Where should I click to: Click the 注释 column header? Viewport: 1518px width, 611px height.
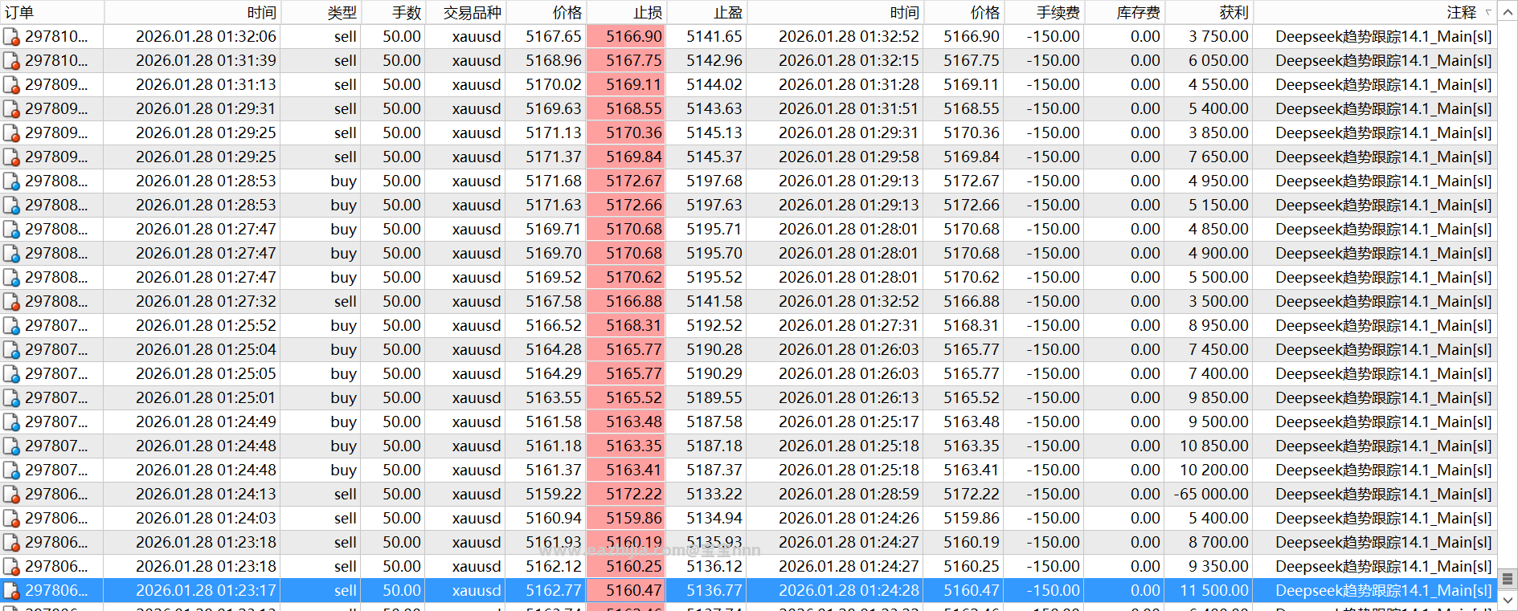(x=1374, y=12)
